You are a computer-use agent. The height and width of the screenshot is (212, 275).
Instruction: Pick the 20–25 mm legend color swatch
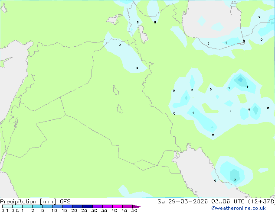[x=78, y=206]
